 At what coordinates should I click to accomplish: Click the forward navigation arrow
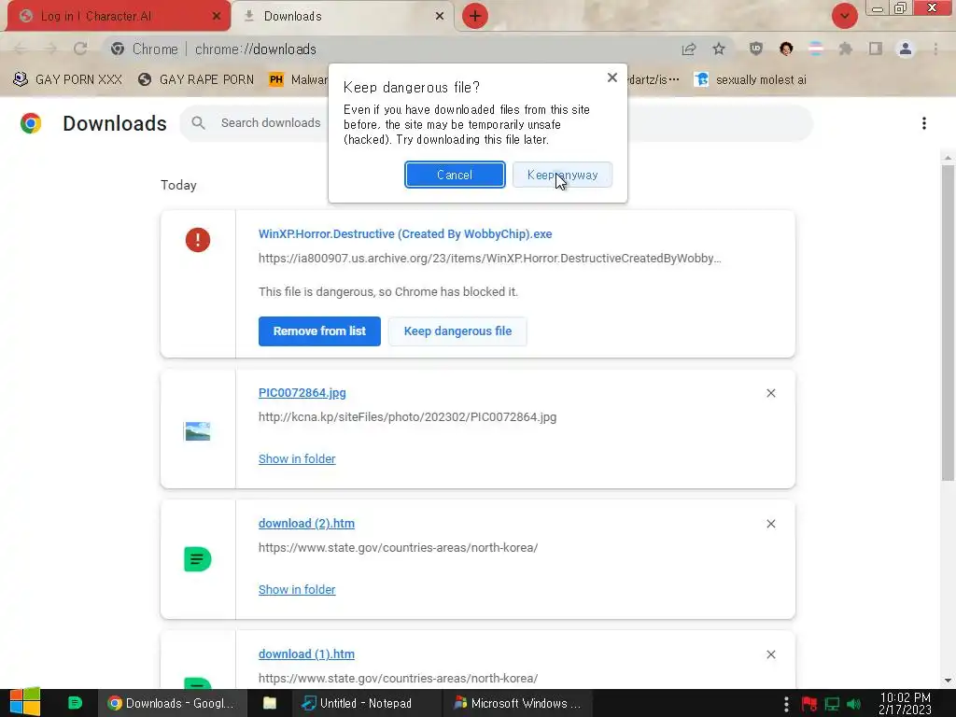(50, 49)
